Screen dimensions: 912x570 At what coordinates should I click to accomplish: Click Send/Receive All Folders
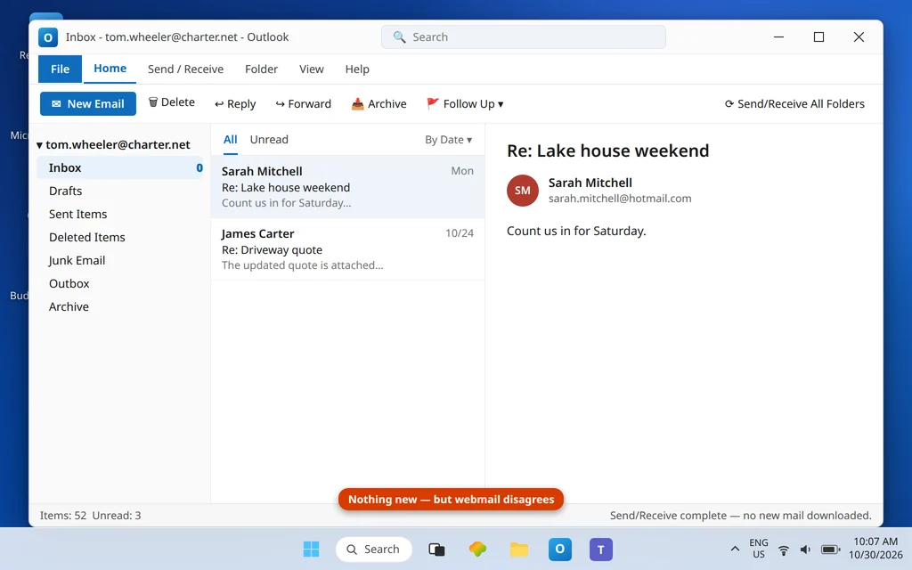pos(794,103)
